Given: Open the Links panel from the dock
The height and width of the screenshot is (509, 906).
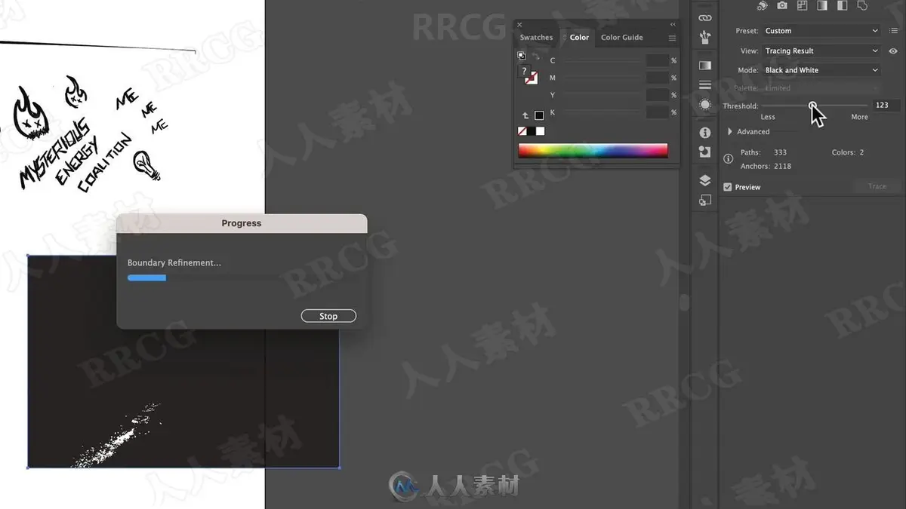Looking at the screenshot, I should point(705,17).
